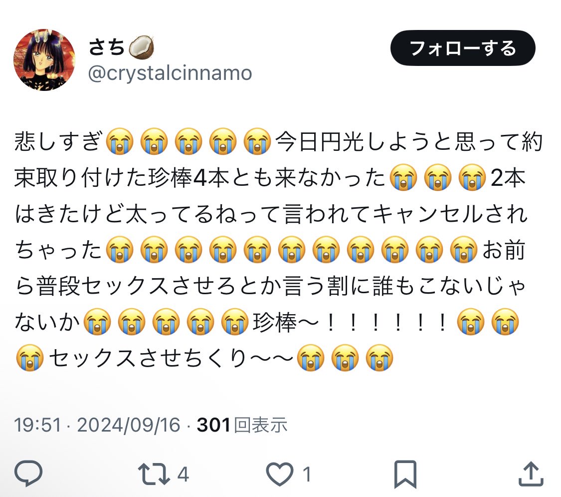This screenshot has height=497, width=561.
Task: Click the exclamation marks row in the post
Action: click(387, 322)
